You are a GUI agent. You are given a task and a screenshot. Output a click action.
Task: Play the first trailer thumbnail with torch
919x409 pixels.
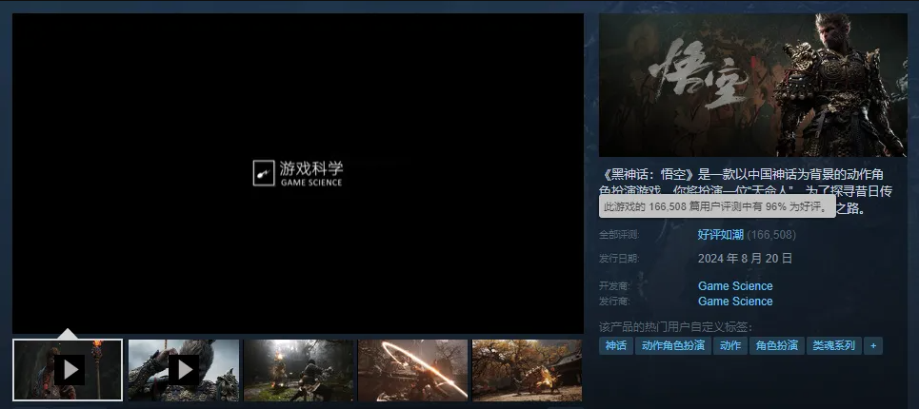[x=68, y=370]
